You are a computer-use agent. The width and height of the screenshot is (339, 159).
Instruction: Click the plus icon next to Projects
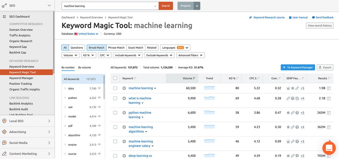coord(197,6)
